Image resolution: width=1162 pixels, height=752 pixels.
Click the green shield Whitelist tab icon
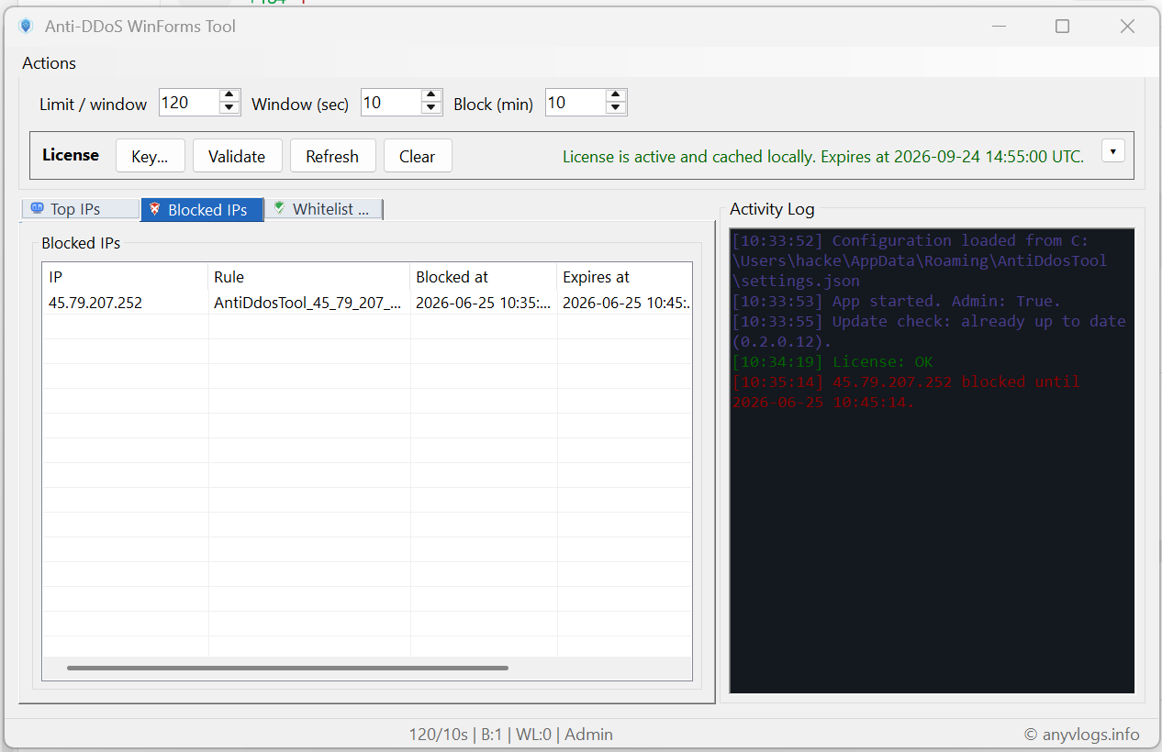[x=279, y=208]
